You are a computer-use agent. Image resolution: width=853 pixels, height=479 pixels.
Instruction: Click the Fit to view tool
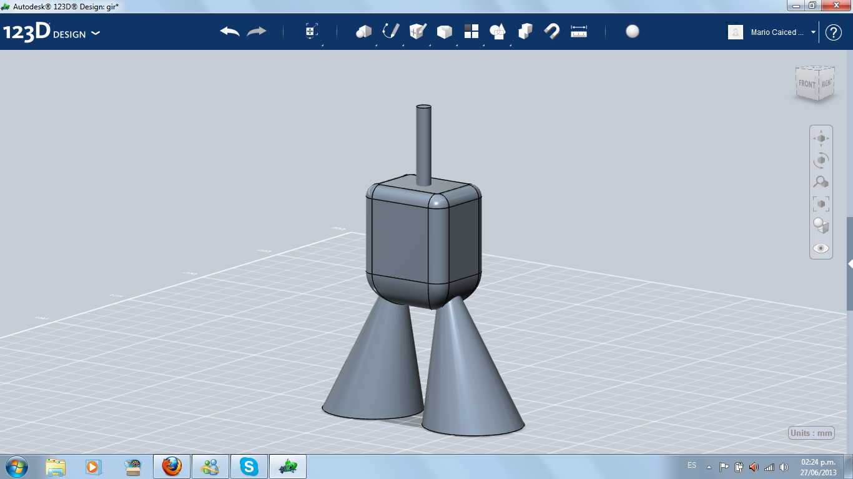point(821,204)
